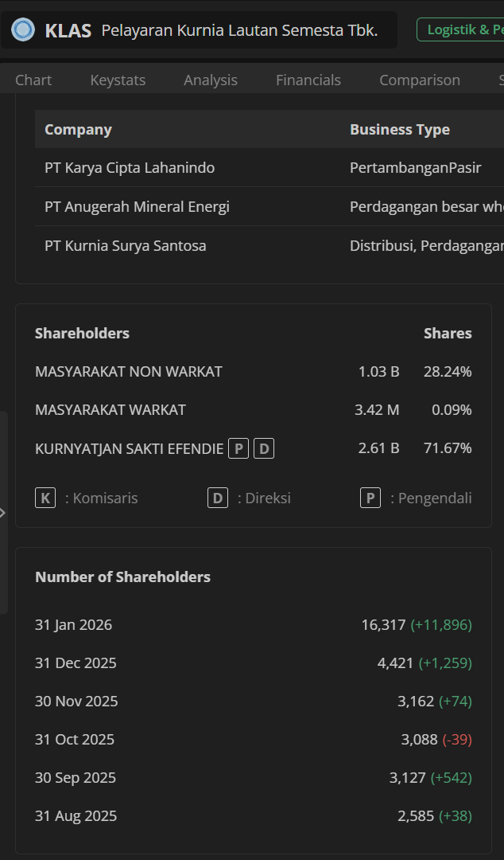Expand the collapsed left side panel chevron
This screenshot has width=504, height=860.
coord(4,513)
